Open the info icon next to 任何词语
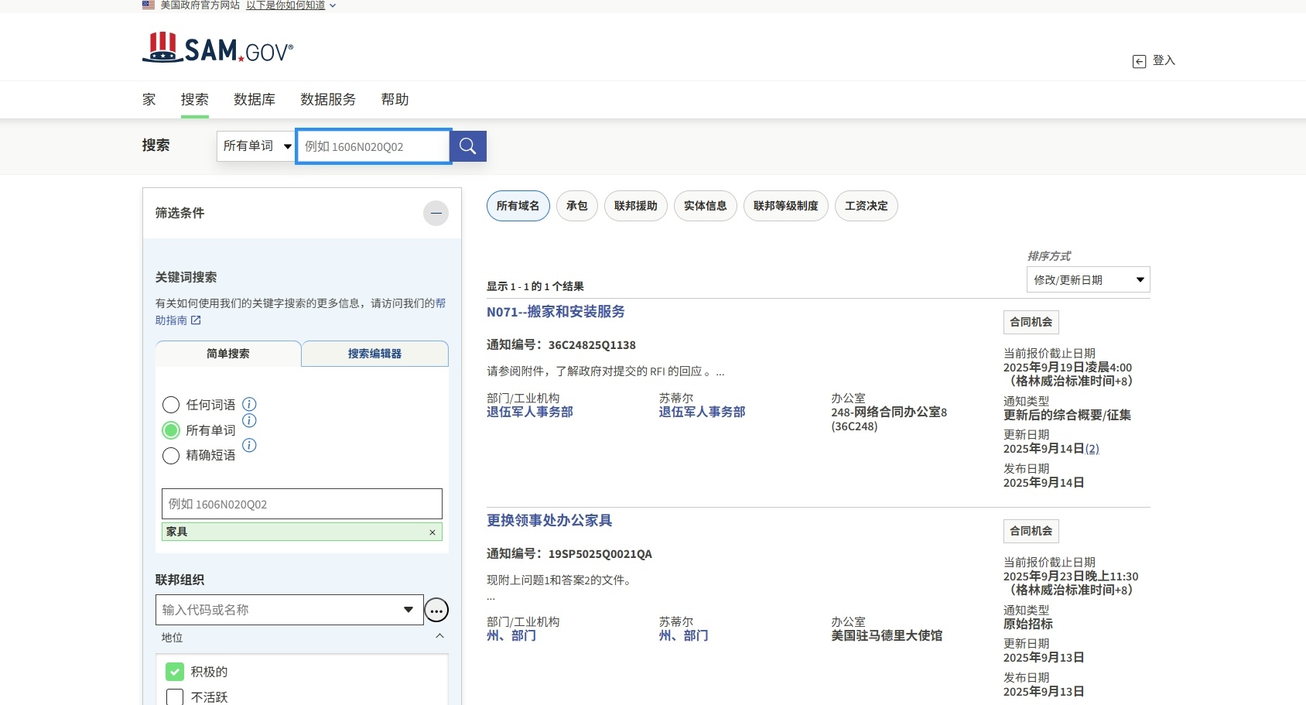The image size is (1306, 705). (249, 404)
